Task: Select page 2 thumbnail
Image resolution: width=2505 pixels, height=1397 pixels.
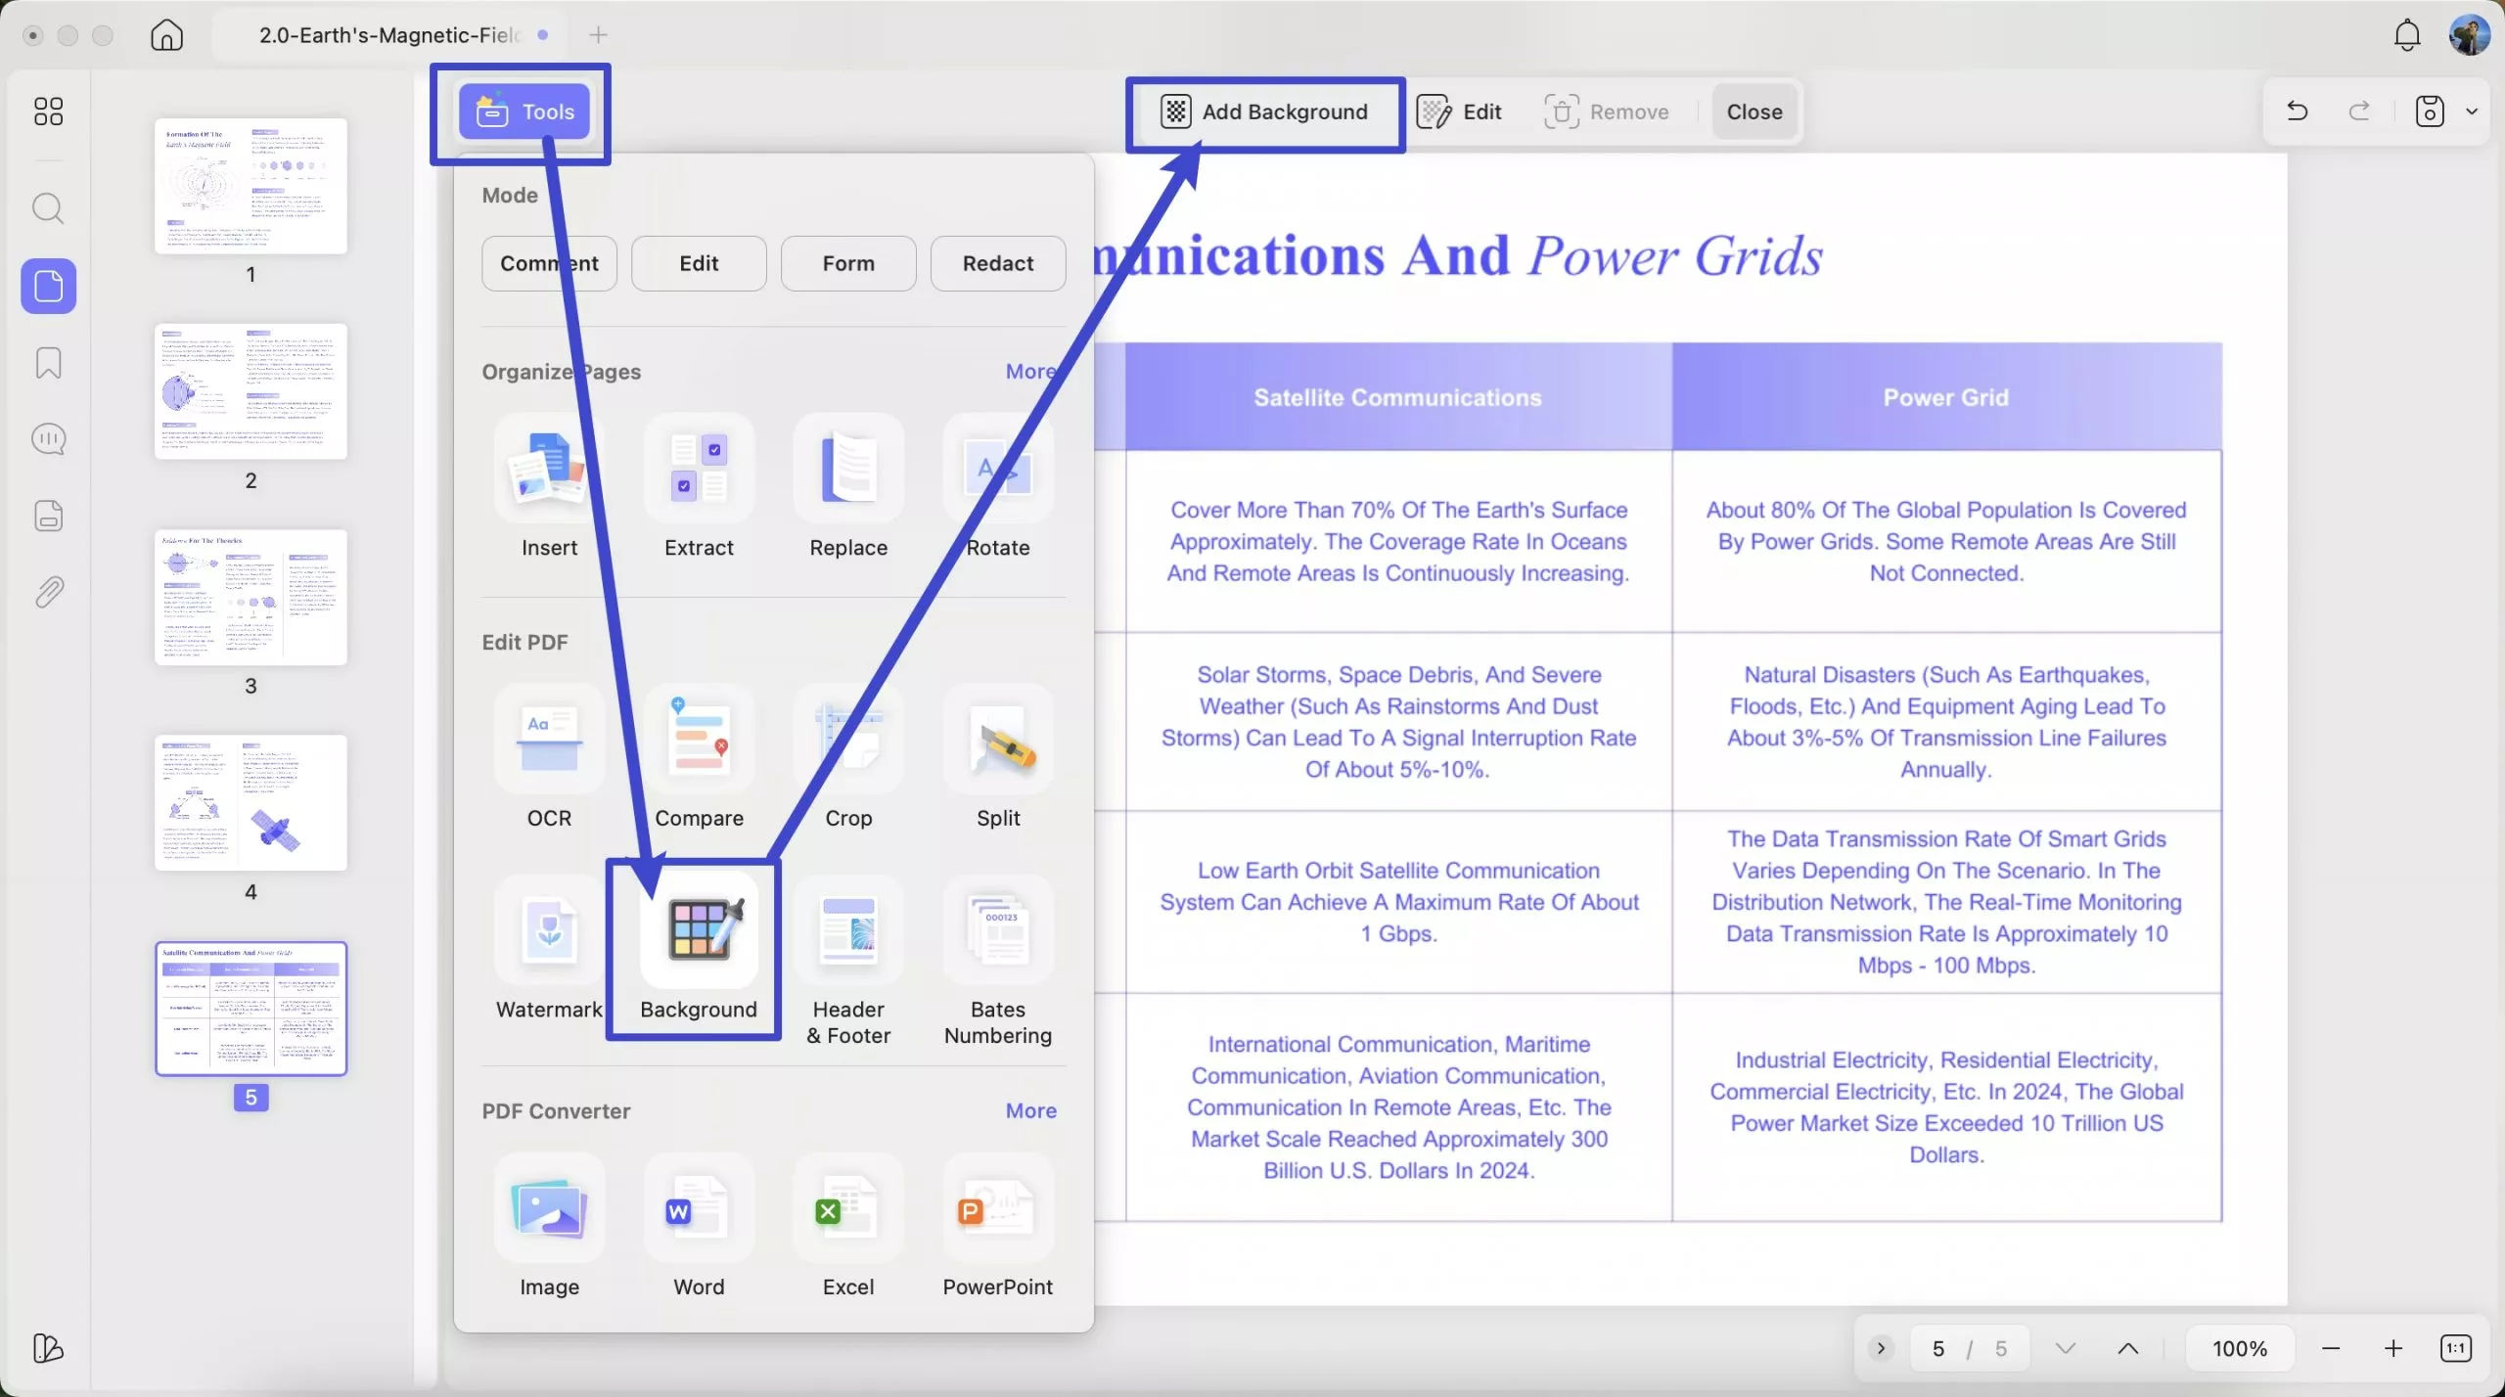Action: [x=250, y=391]
